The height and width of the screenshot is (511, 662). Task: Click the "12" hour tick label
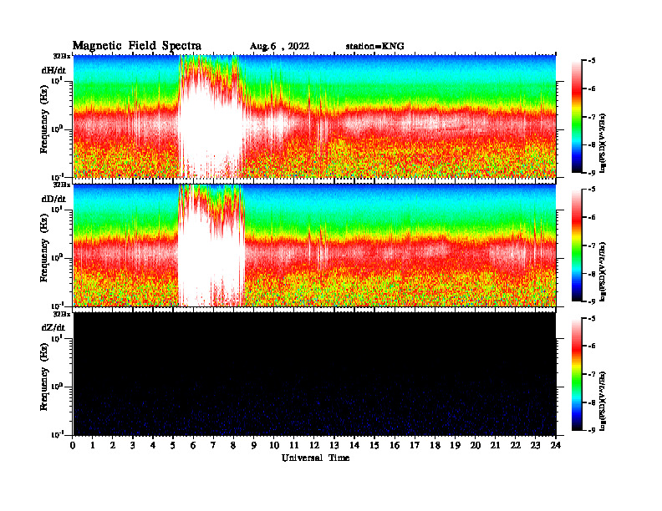(314, 445)
